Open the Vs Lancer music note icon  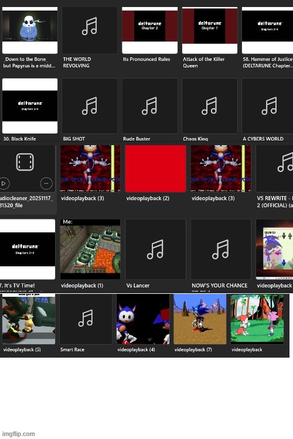pos(155,249)
